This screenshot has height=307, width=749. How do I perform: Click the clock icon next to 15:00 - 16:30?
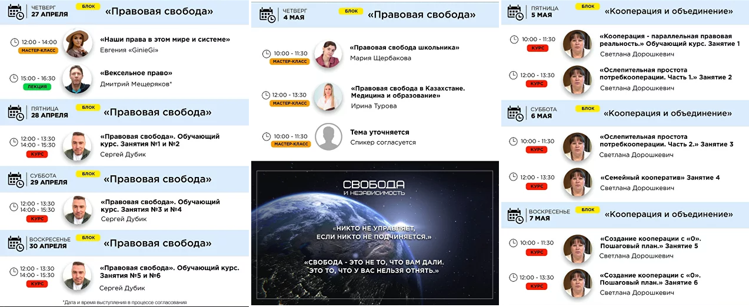pos(16,78)
